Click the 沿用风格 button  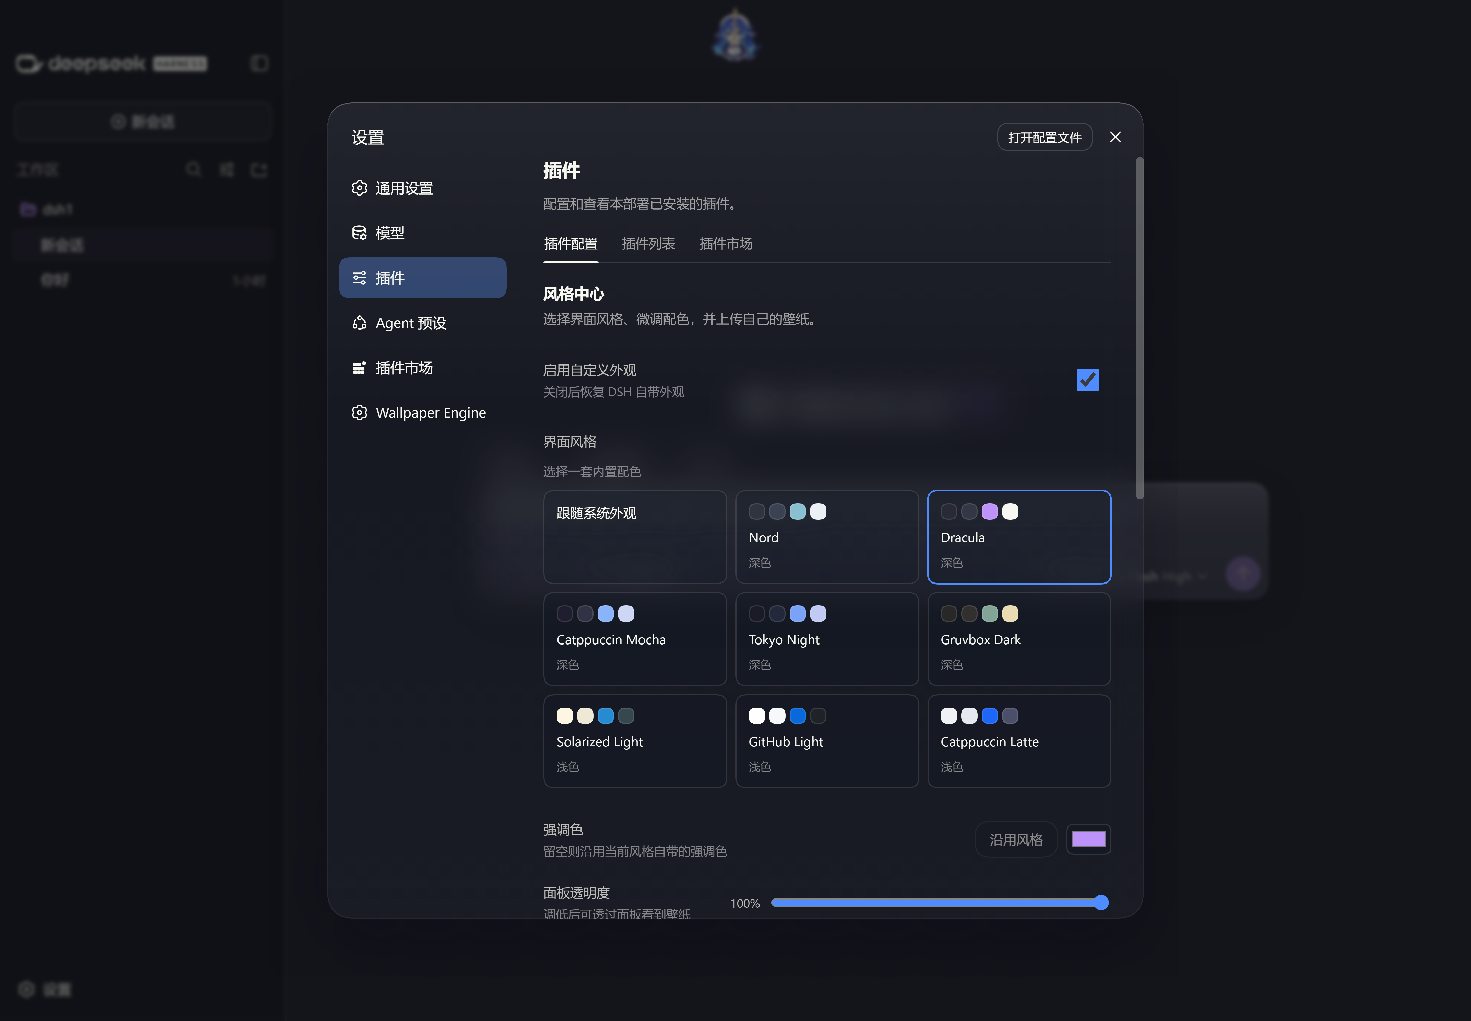point(1016,839)
